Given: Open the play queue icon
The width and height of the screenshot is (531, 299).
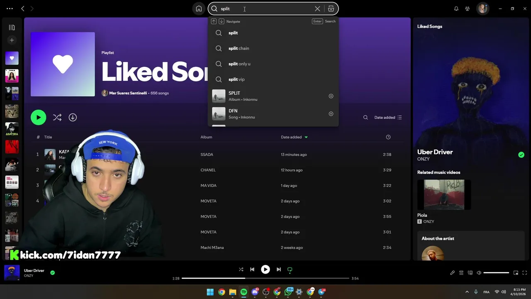Looking at the screenshot, I should pos(461,273).
